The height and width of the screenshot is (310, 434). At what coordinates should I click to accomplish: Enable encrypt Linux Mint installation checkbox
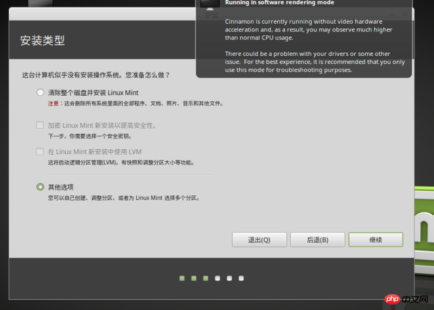pos(40,126)
